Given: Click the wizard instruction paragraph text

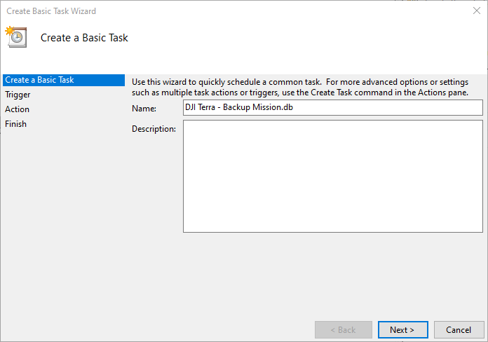Looking at the screenshot, I should [x=300, y=87].
